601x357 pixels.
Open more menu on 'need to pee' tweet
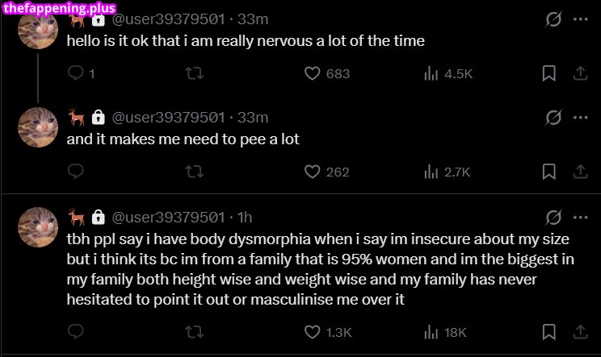click(x=579, y=118)
